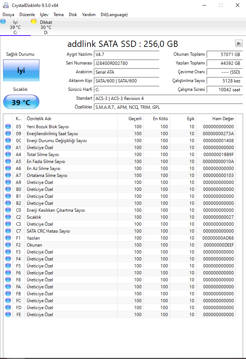Image resolution: width=246 pixels, height=359 pixels.
Task: Click status orb for attribute 0C
Action: click(x=8, y=140)
